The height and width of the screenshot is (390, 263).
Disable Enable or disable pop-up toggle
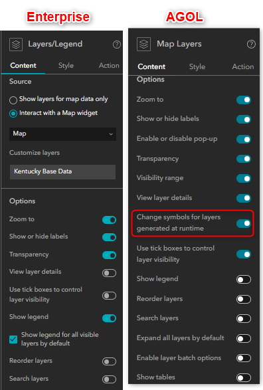pos(244,139)
